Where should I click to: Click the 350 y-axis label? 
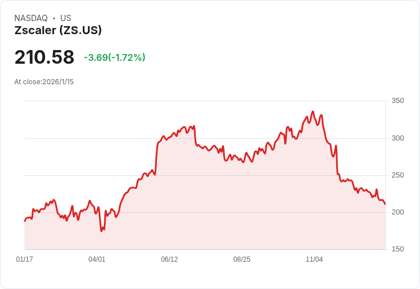(397, 101)
